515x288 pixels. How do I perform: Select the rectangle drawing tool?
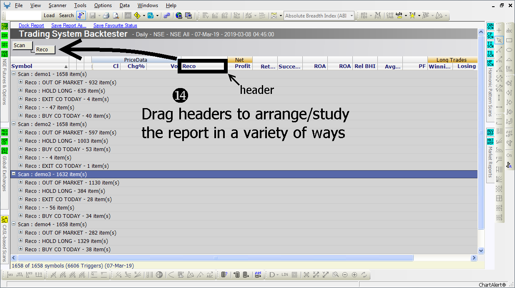coord(509,40)
